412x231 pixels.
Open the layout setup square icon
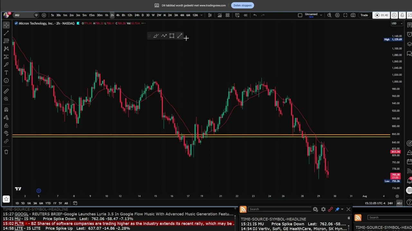tap(300, 15)
